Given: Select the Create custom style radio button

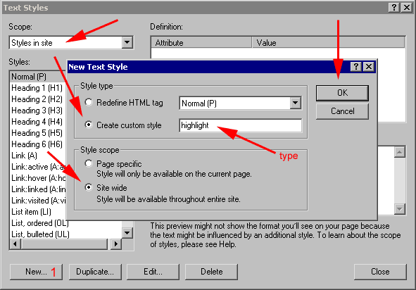Looking at the screenshot, I should [x=89, y=125].
